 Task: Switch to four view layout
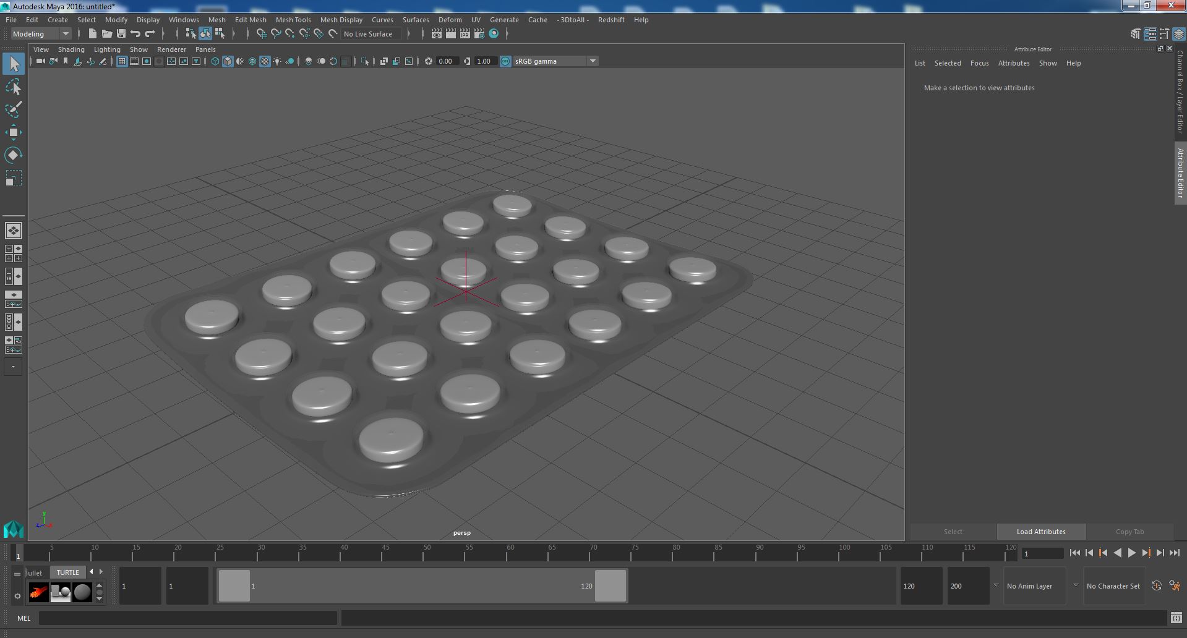[13, 253]
